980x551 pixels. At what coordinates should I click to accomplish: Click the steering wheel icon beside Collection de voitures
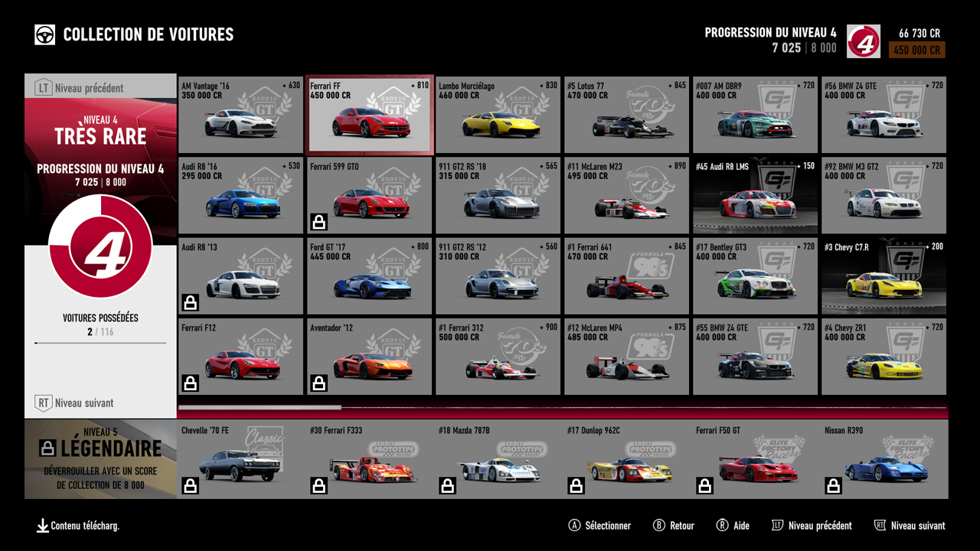(x=44, y=34)
